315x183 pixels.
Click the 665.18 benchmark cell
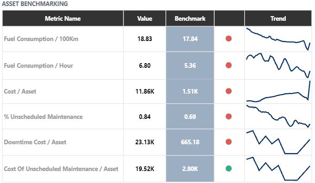coord(190,142)
